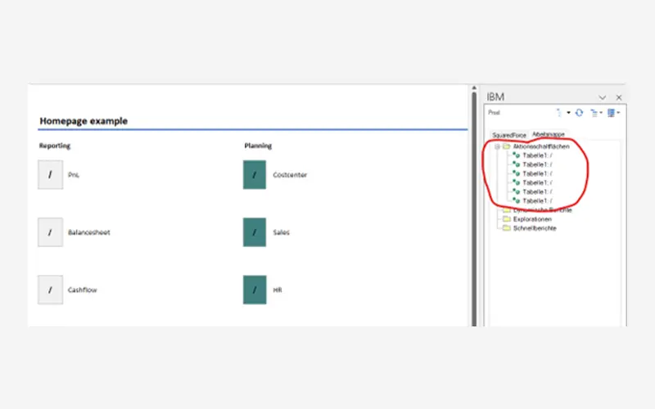The height and width of the screenshot is (409, 655).
Task: Click the green Sales planning button
Action: coord(255,232)
